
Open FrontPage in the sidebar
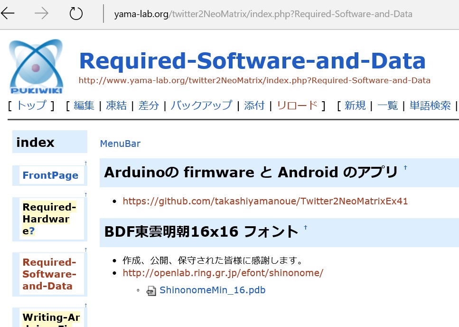[50, 175]
